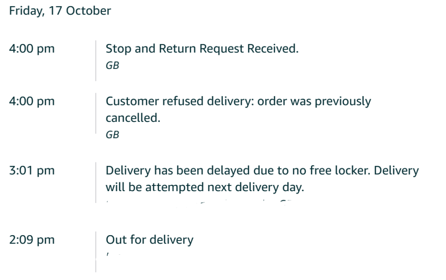The image size is (446, 280).
Task: Click timeline divider beside Stop and Return Request
Action: coord(96,61)
